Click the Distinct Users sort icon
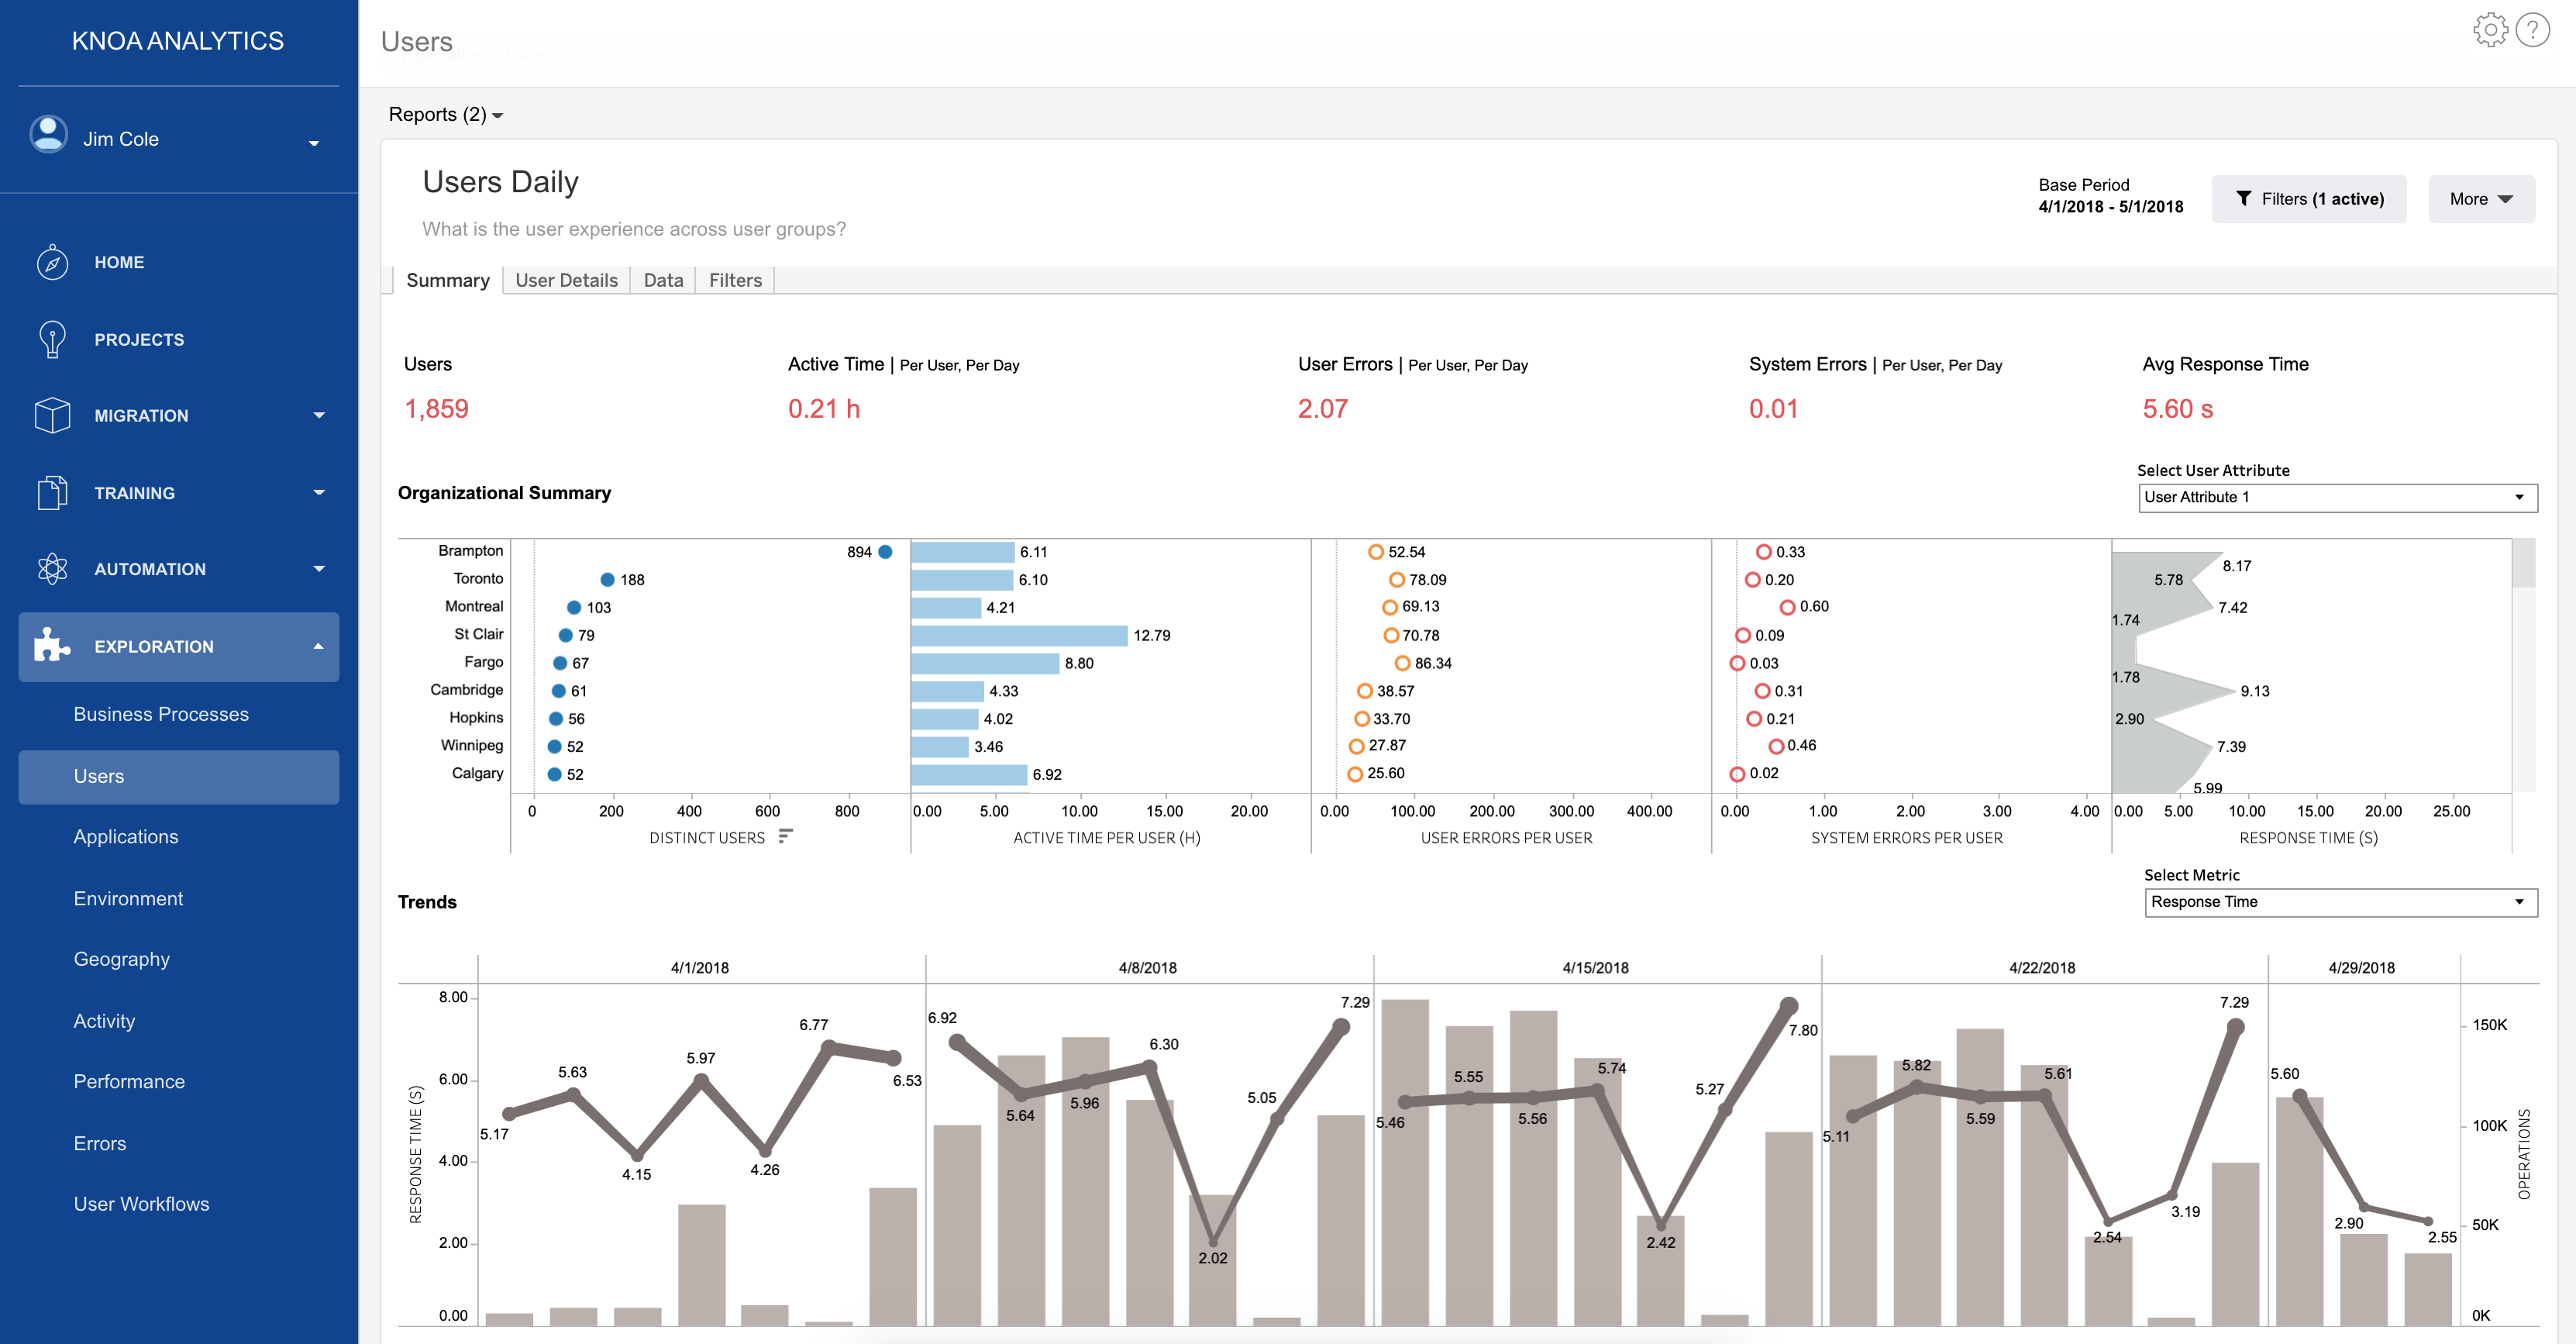The height and width of the screenshot is (1344, 2576). pyautogui.click(x=785, y=836)
